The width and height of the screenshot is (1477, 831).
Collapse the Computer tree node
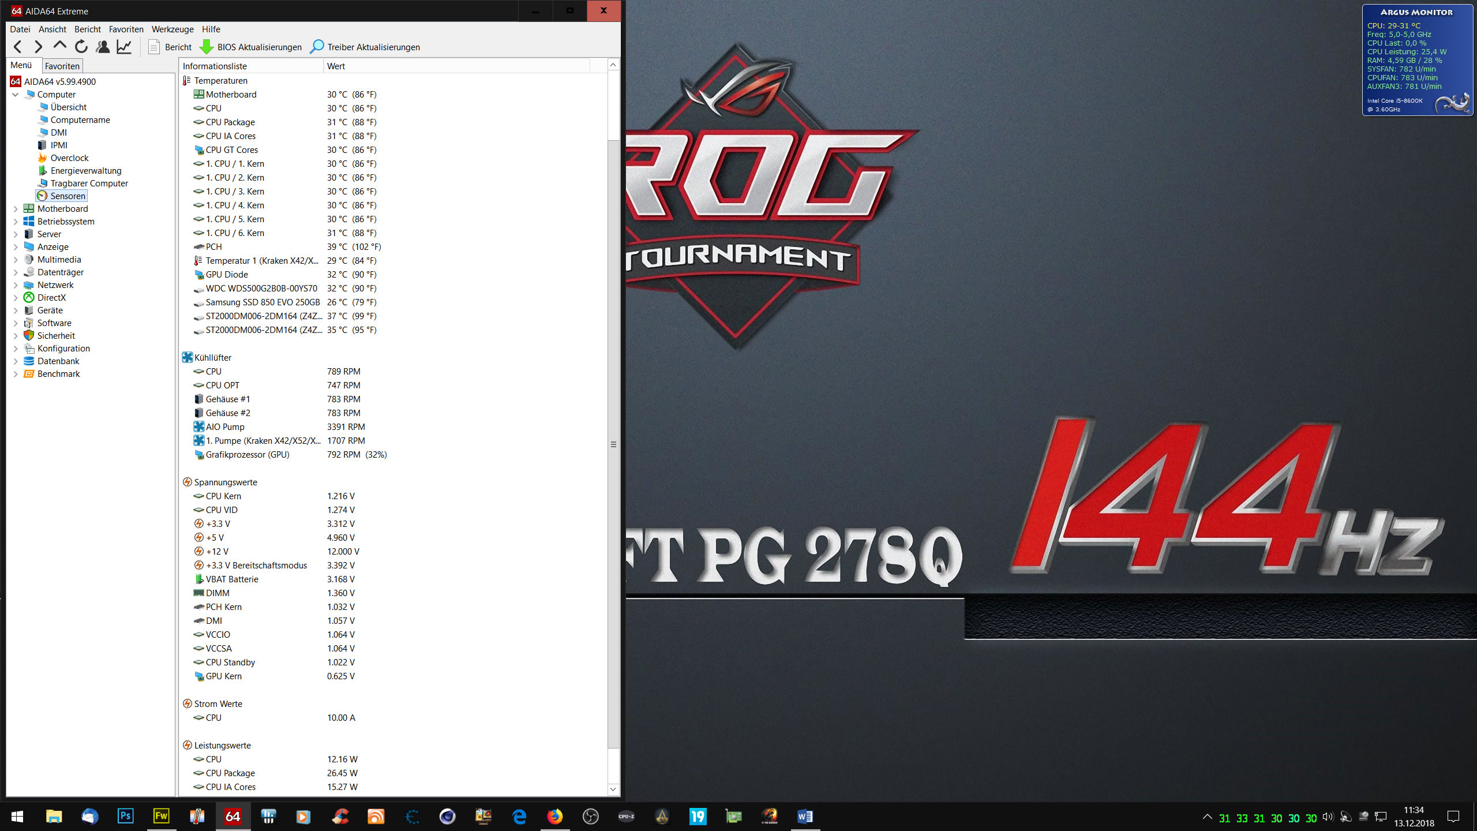click(16, 95)
